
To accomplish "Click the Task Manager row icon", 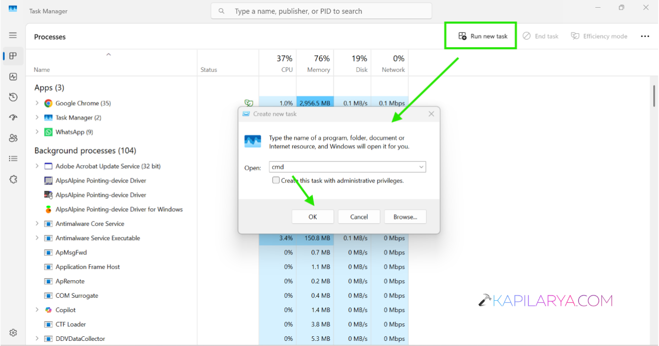I will pos(48,118).
